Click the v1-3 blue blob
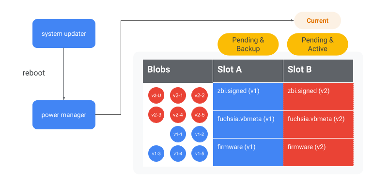Screen dimensions: 372x186 [x=156, y=154]
